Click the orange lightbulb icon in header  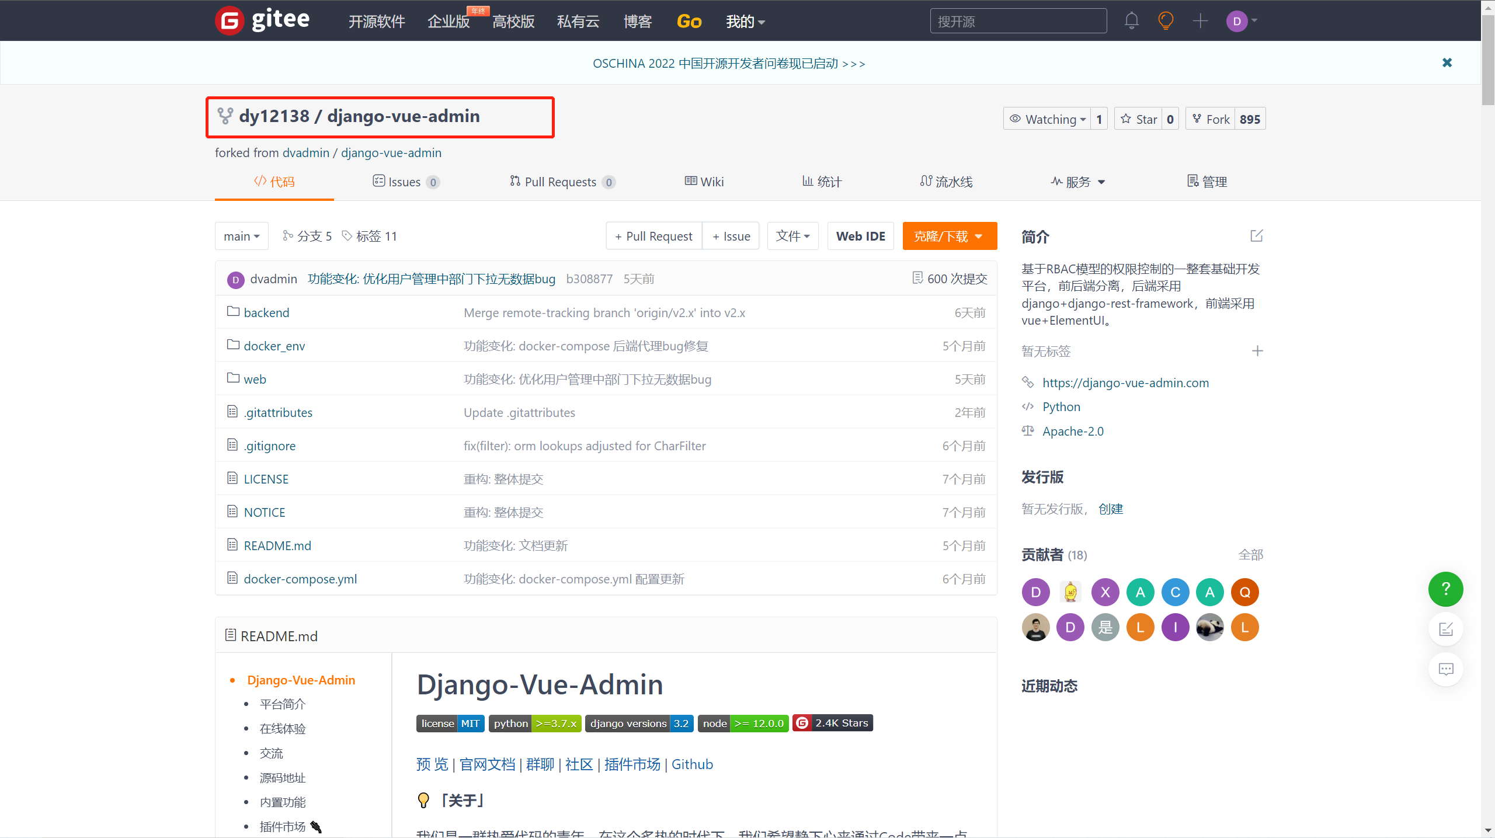(x=1166, y=21)
